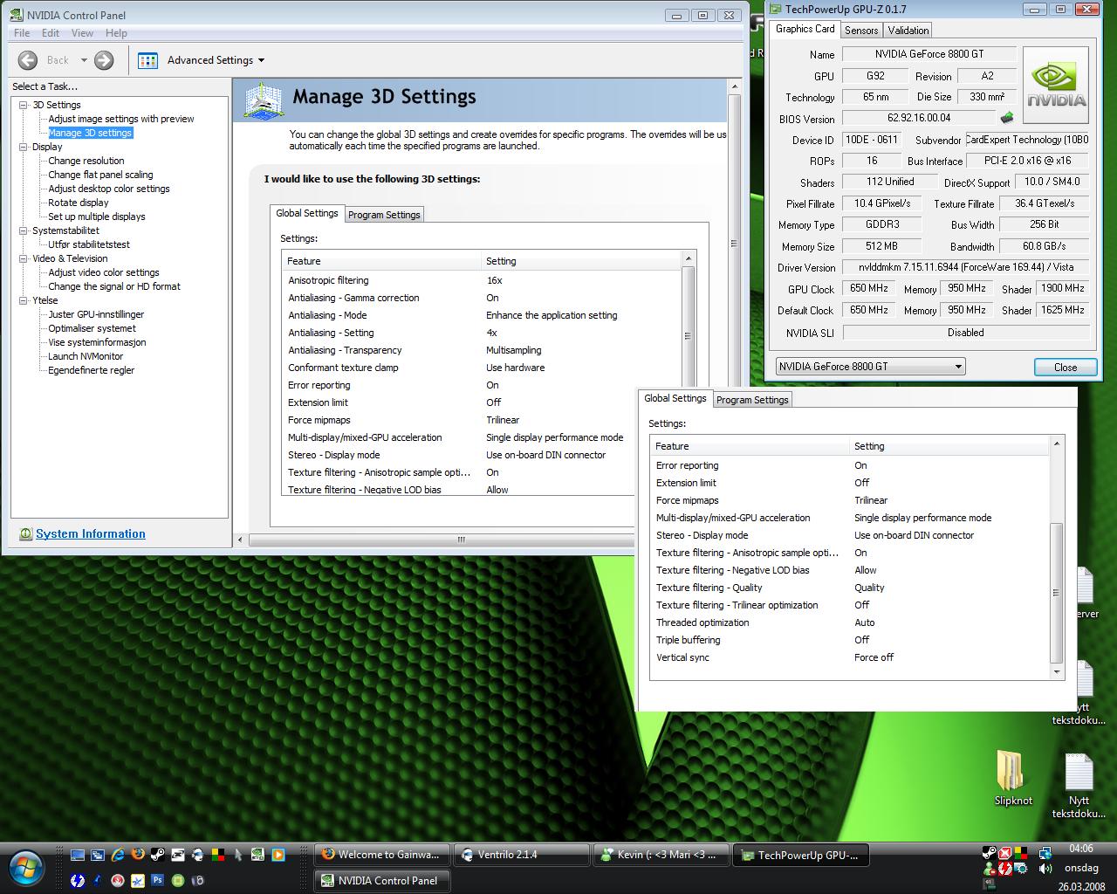Image resolution: width=1117 pixels, height=894 pixels.
Task: Collapse the Video & Television tree node
Action: click(x=24, y=258)
